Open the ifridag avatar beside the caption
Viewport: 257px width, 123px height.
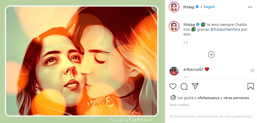pyautogui.click(x=174, y=26)
